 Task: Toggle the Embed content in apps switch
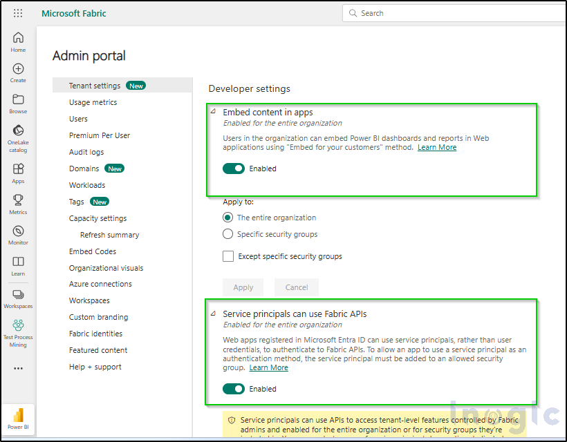tap(234, 169)
